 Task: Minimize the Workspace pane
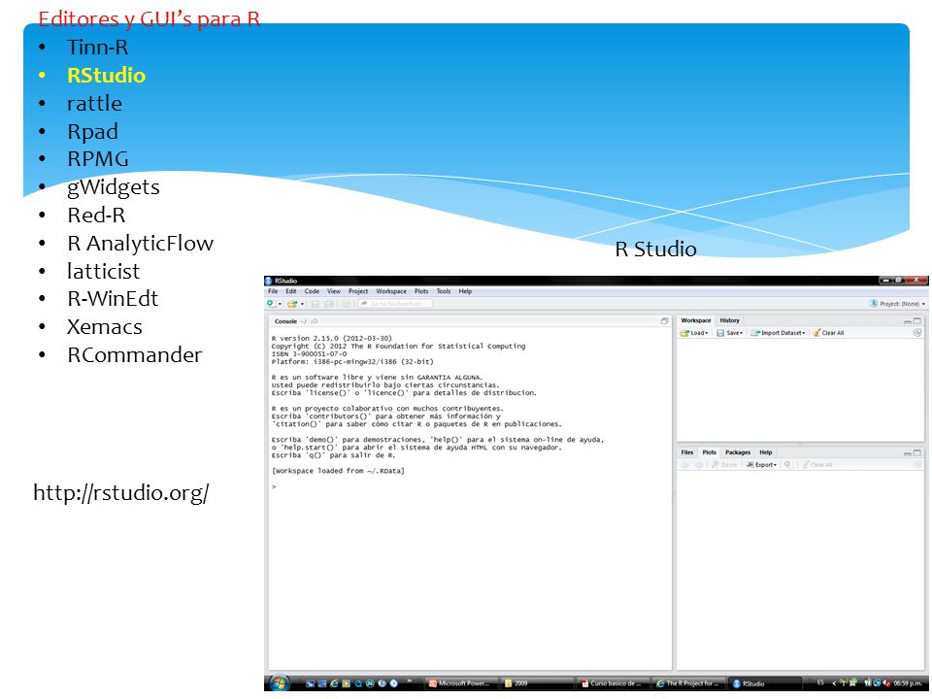(x=908, y=321)
